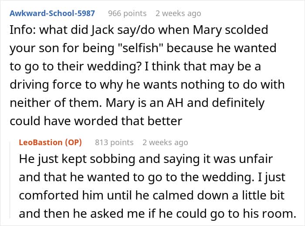Click the "966 points" score
Viewport: 305px width, 226px height.
127,13
